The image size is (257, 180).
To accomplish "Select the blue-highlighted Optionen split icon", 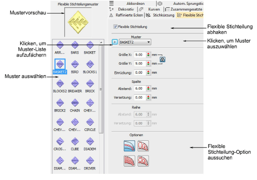I will tap(129, 146).
